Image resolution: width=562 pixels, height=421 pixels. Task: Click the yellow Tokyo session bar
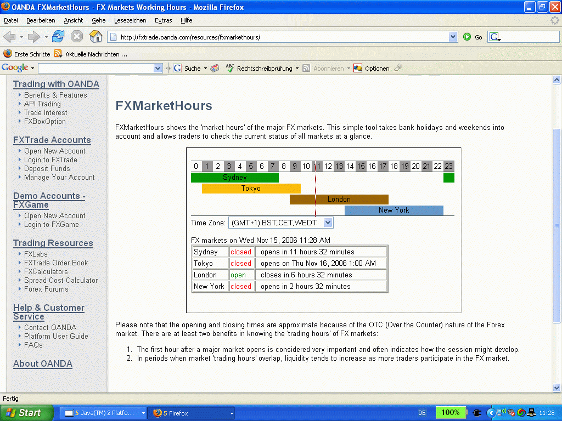pyautogui.click(x=251, y=189)
